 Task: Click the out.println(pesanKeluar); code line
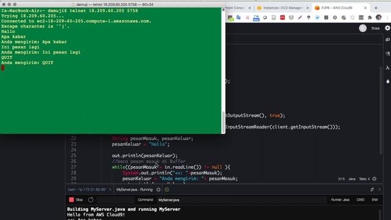pos(145,156)
